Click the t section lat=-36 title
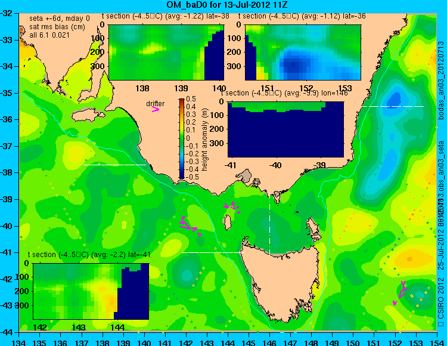Viewport: 447px width, 346px height. click(x=302, y=16)
